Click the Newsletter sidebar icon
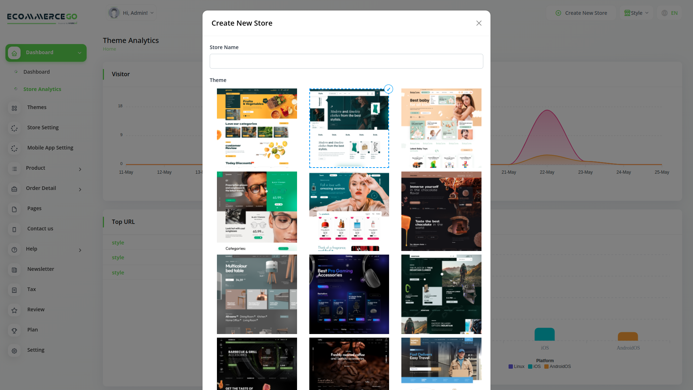 tap(14, 270)
